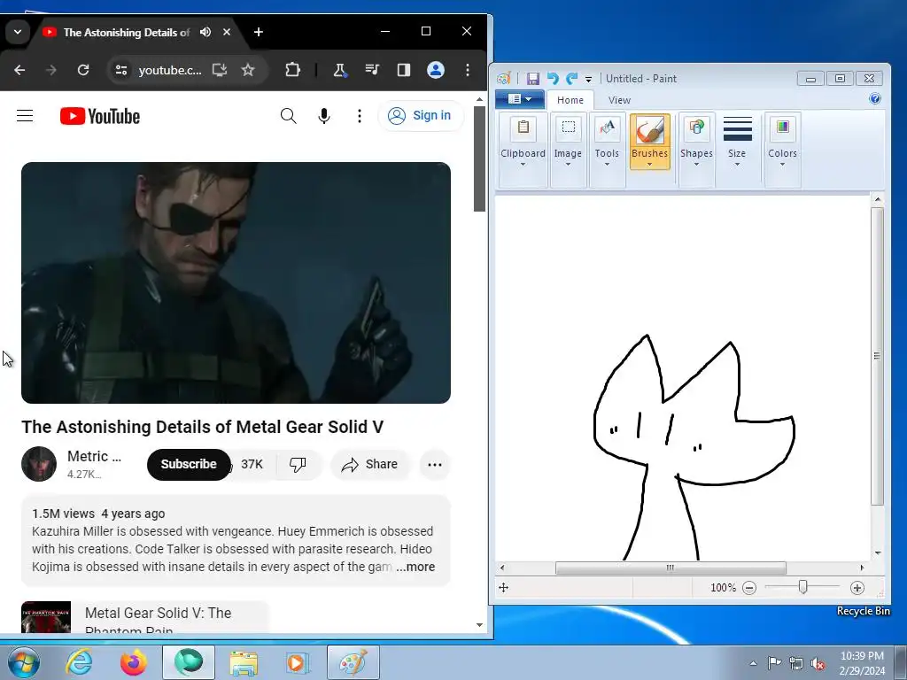Click the Metal Gear Solid video player
907x680 pixels.
pyautogui.click(x=236, y=282)
